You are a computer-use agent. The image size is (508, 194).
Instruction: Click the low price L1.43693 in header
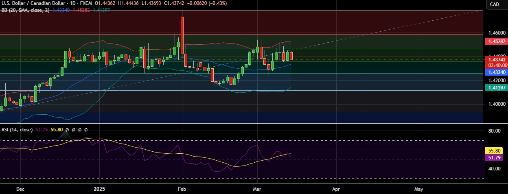point(152,3)
